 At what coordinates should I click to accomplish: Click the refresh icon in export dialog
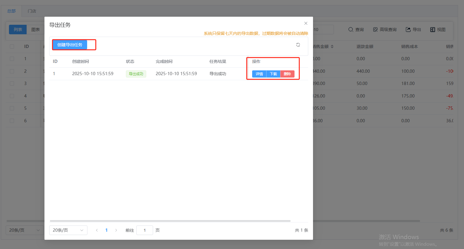(298, 45)
